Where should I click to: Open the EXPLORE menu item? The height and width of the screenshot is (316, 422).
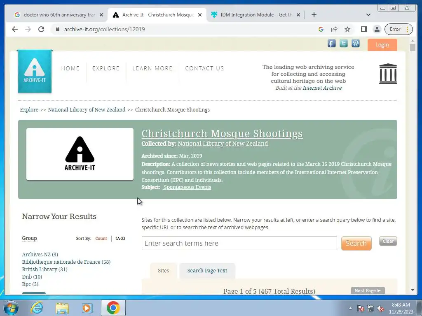click(106, 69)
